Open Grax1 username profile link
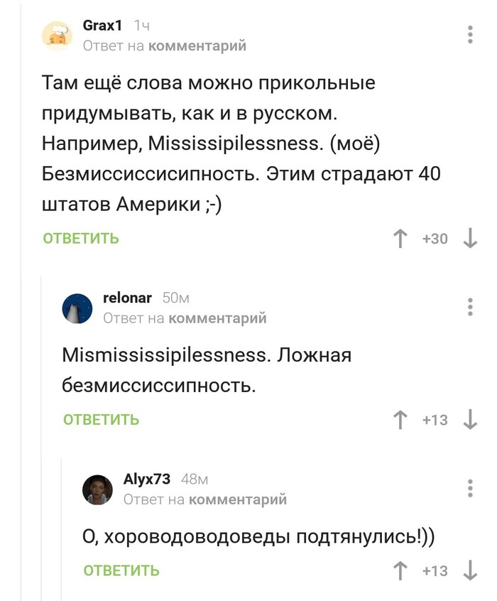This screenshot has width=497, height=601. coord(102,26)
